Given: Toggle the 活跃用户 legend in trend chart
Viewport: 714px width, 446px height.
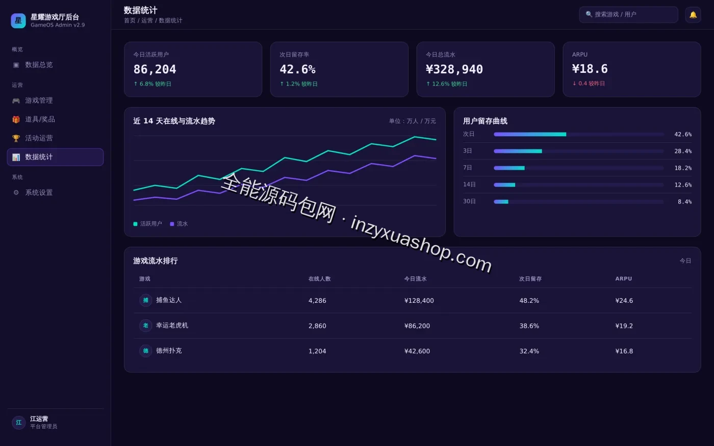Looking at the screenshot, I should click(x=147, y=224).
